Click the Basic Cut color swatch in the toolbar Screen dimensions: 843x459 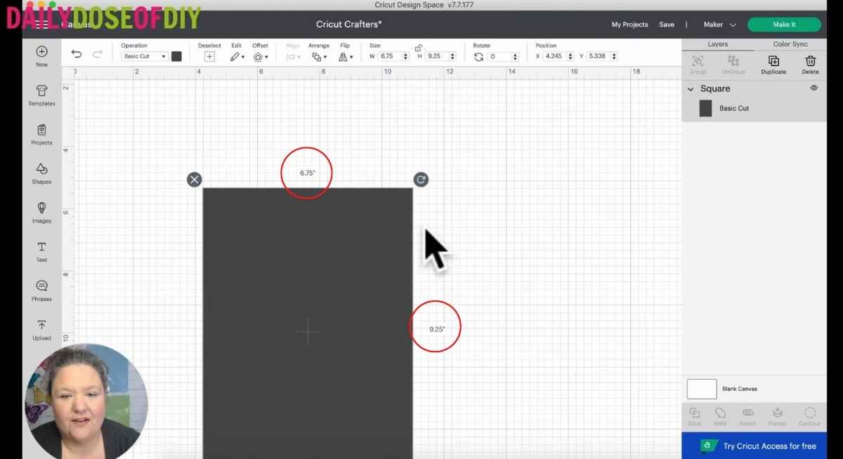[176, 56]
